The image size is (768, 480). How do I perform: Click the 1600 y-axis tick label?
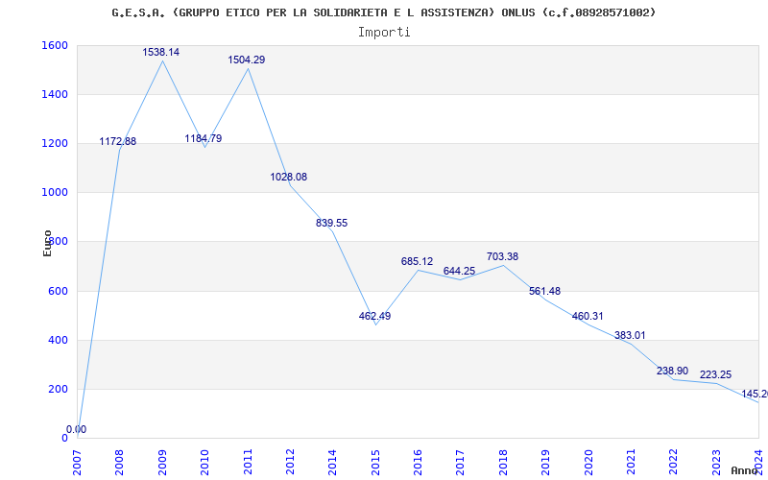[55, 45]
